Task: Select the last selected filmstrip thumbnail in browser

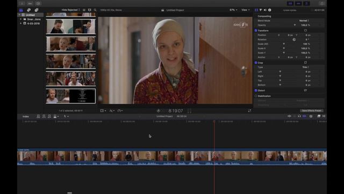Action: pyautogui.click(x=71, y=96)
